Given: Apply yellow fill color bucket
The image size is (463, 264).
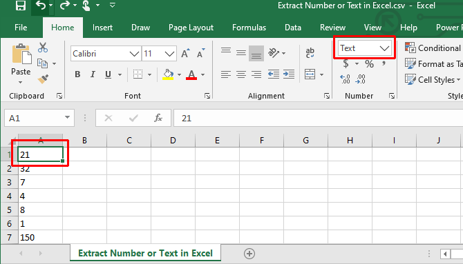Looking at the screenshot, I should click(168, 74).
